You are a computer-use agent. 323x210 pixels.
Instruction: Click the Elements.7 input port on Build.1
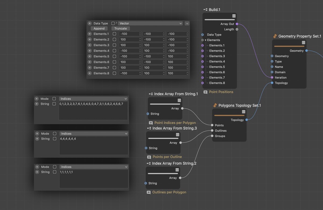(x=202, y=78)
